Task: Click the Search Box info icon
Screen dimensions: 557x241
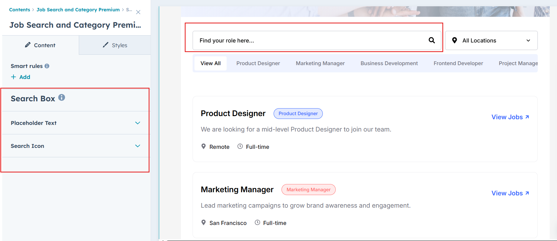Action: 62,98
